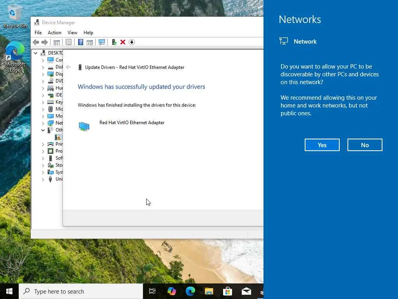Image resolution: width=398 pixels, height=299 pixels.
Task: Open the Recycle Bin desktop icon
Action: 15,16
